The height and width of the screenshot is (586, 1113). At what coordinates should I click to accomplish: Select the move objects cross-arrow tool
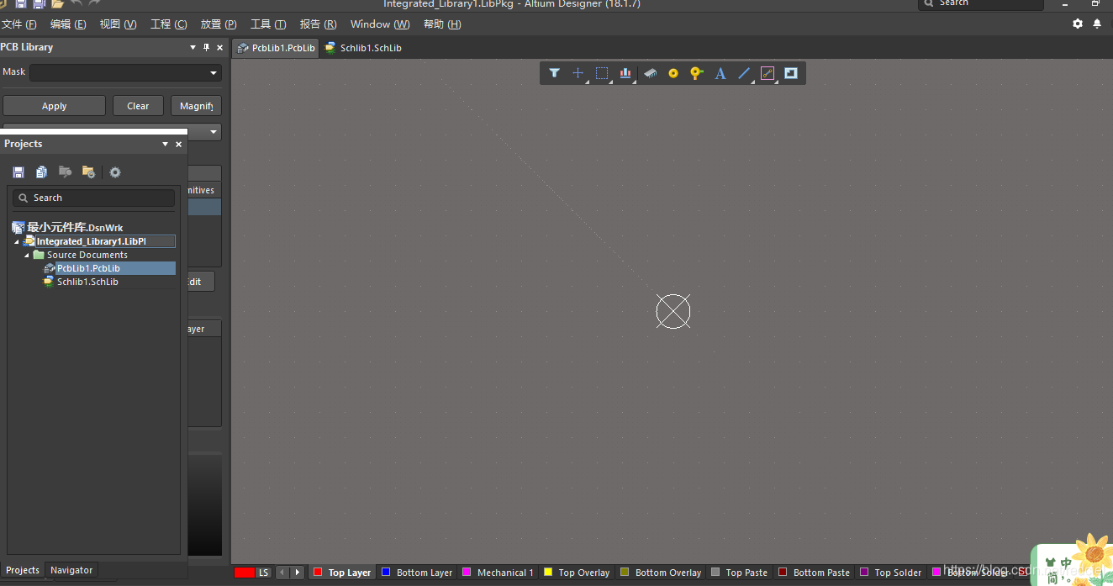click(x=578, y=73)
